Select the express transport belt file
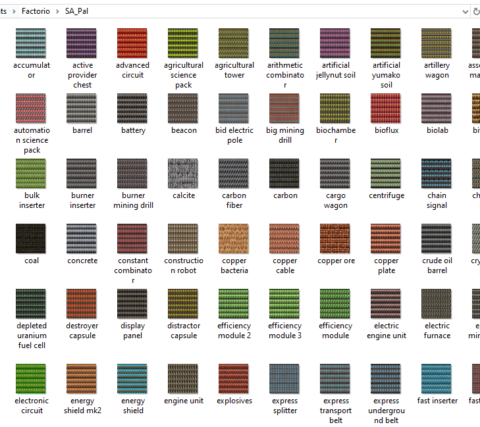Viewport: 480px width, 427px height. point(335,379)
